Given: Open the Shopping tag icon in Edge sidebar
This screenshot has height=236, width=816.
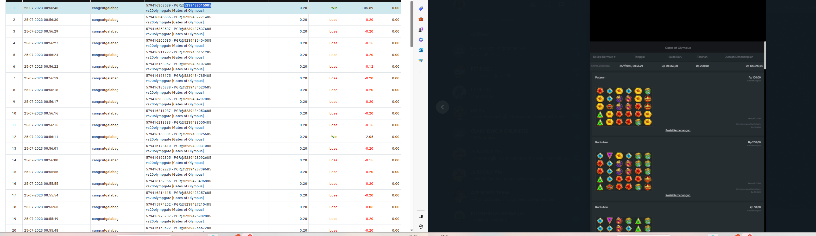Looking at the screenshot, I should 421,9.
